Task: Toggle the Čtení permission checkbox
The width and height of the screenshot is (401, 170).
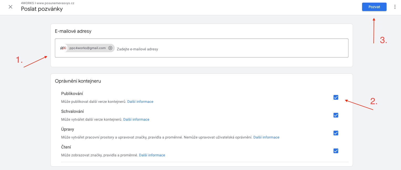Action: (336, 151)
